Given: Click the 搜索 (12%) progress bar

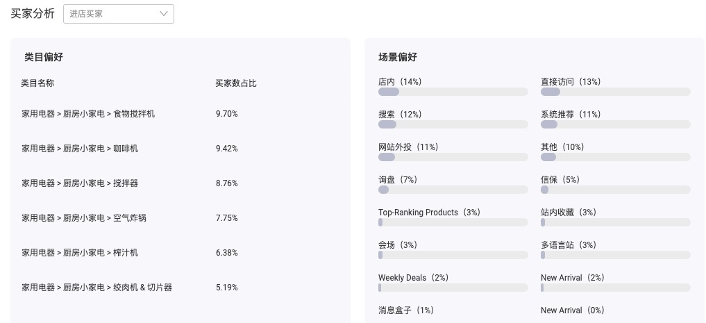Looking at the screenshot, I should click(453, 124).
